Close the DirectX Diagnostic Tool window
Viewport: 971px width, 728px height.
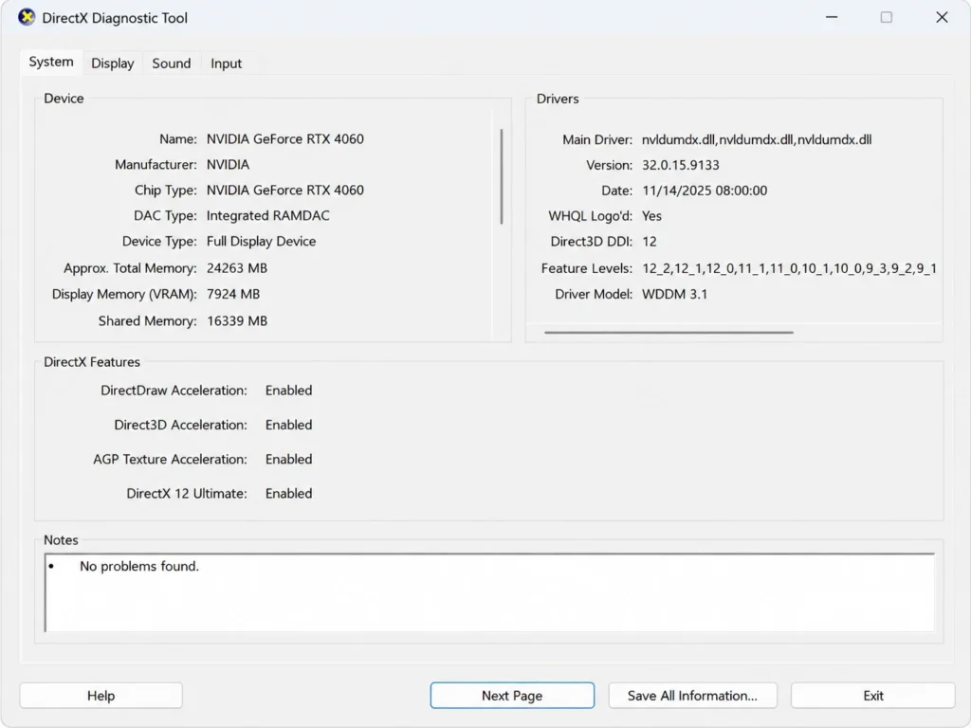coord(942,17)
